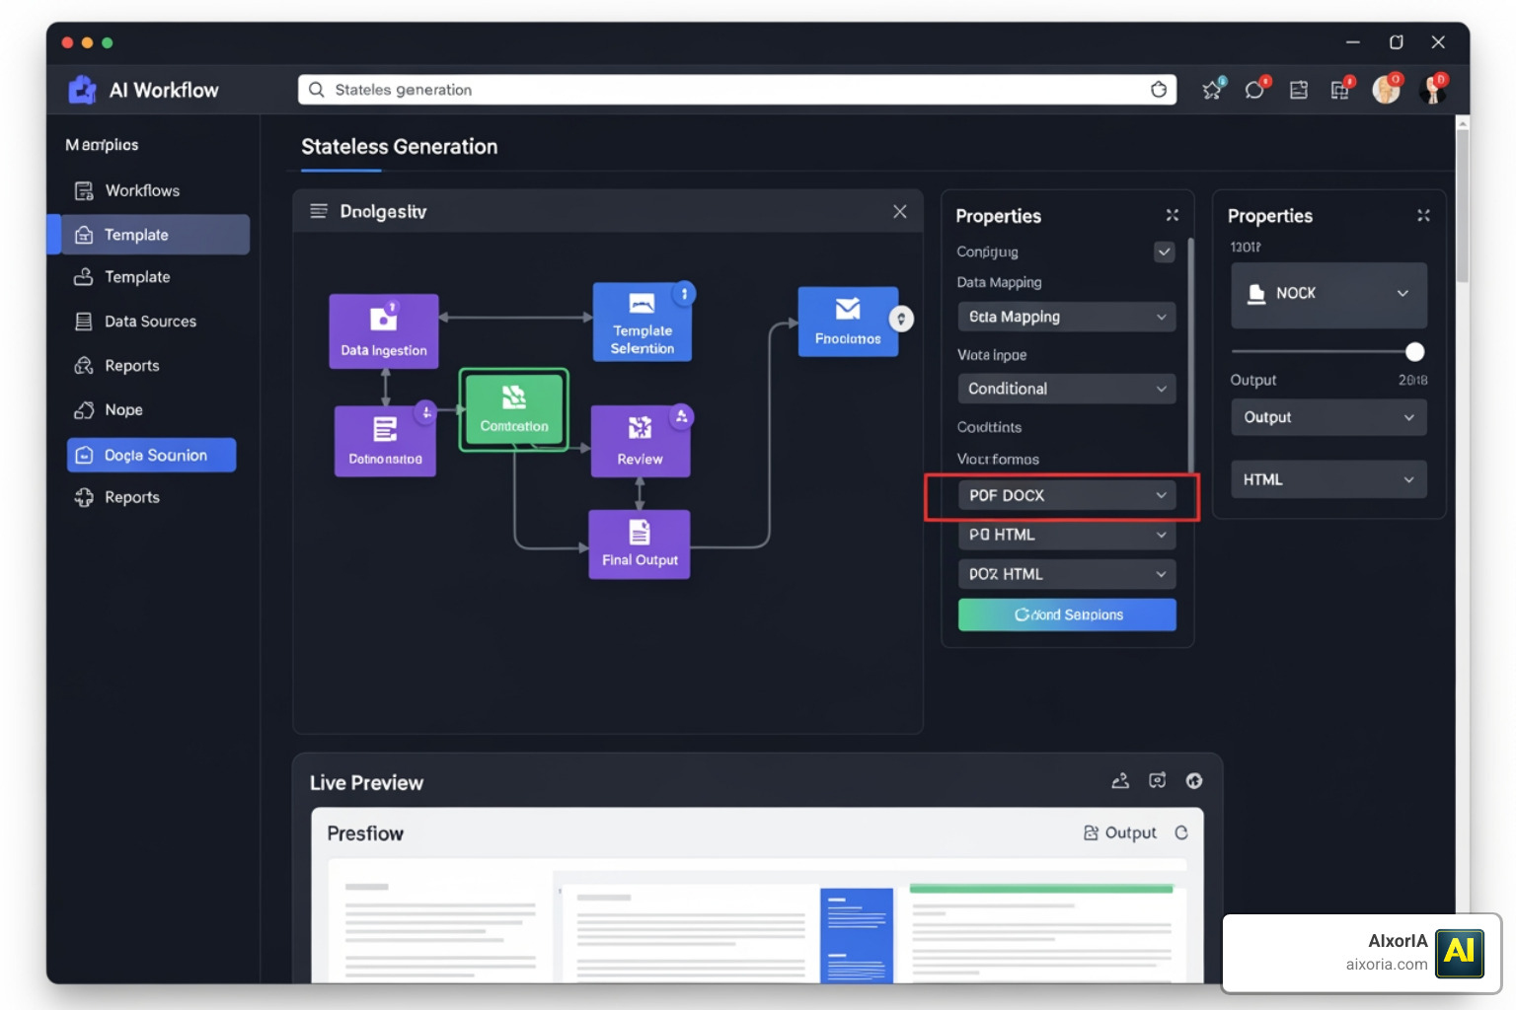This screenshot has height=1010, width=1516.
Task: Click the reload icon beside Output in Presflow
Action: tap(1181, 832)
